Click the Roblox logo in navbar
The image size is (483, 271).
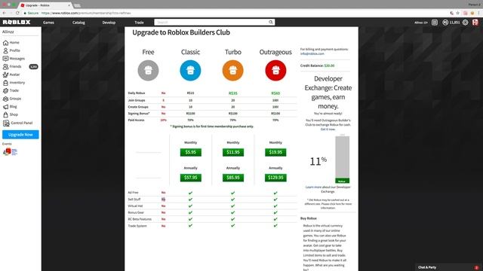(x=17, y=22)
